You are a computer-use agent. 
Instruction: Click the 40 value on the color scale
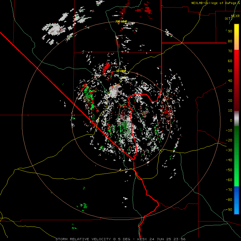(230, 81)
